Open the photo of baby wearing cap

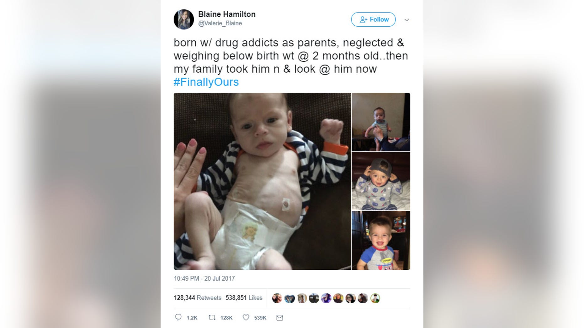click(381, 181)
